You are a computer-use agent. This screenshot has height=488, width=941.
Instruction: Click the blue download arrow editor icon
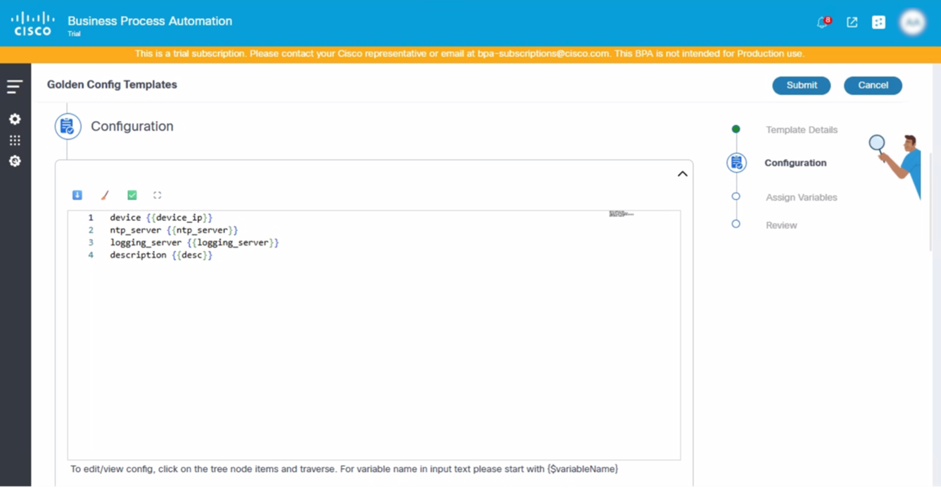pyautogui.click(x=77, y=195)
